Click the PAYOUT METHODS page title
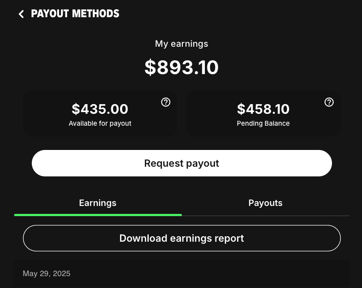 tap(75, 14)
